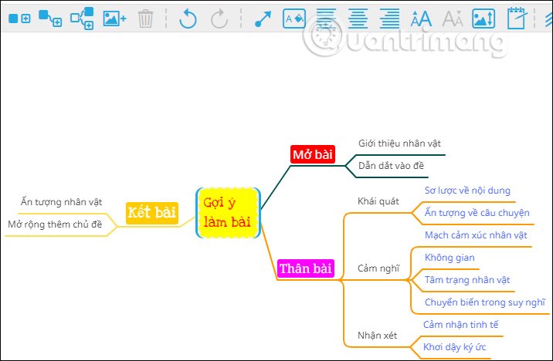
Task: Select the red Mở bài topic
Action: pyautogui.click(x=313, y=154)
